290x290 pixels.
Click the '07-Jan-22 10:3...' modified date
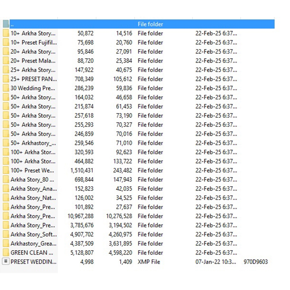pos(216,262)
